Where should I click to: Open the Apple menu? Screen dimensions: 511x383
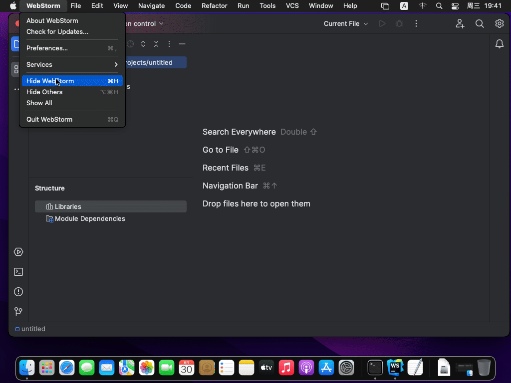pos(13,6)
